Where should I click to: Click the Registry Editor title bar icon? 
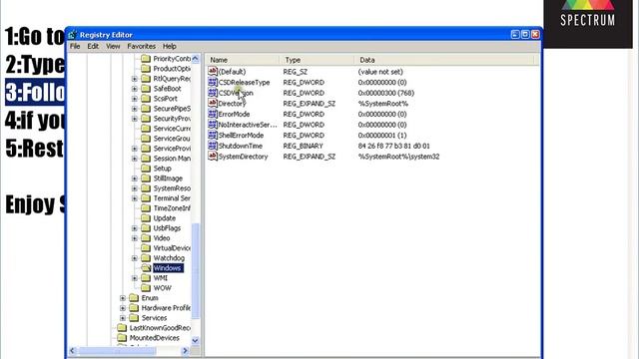73,35
